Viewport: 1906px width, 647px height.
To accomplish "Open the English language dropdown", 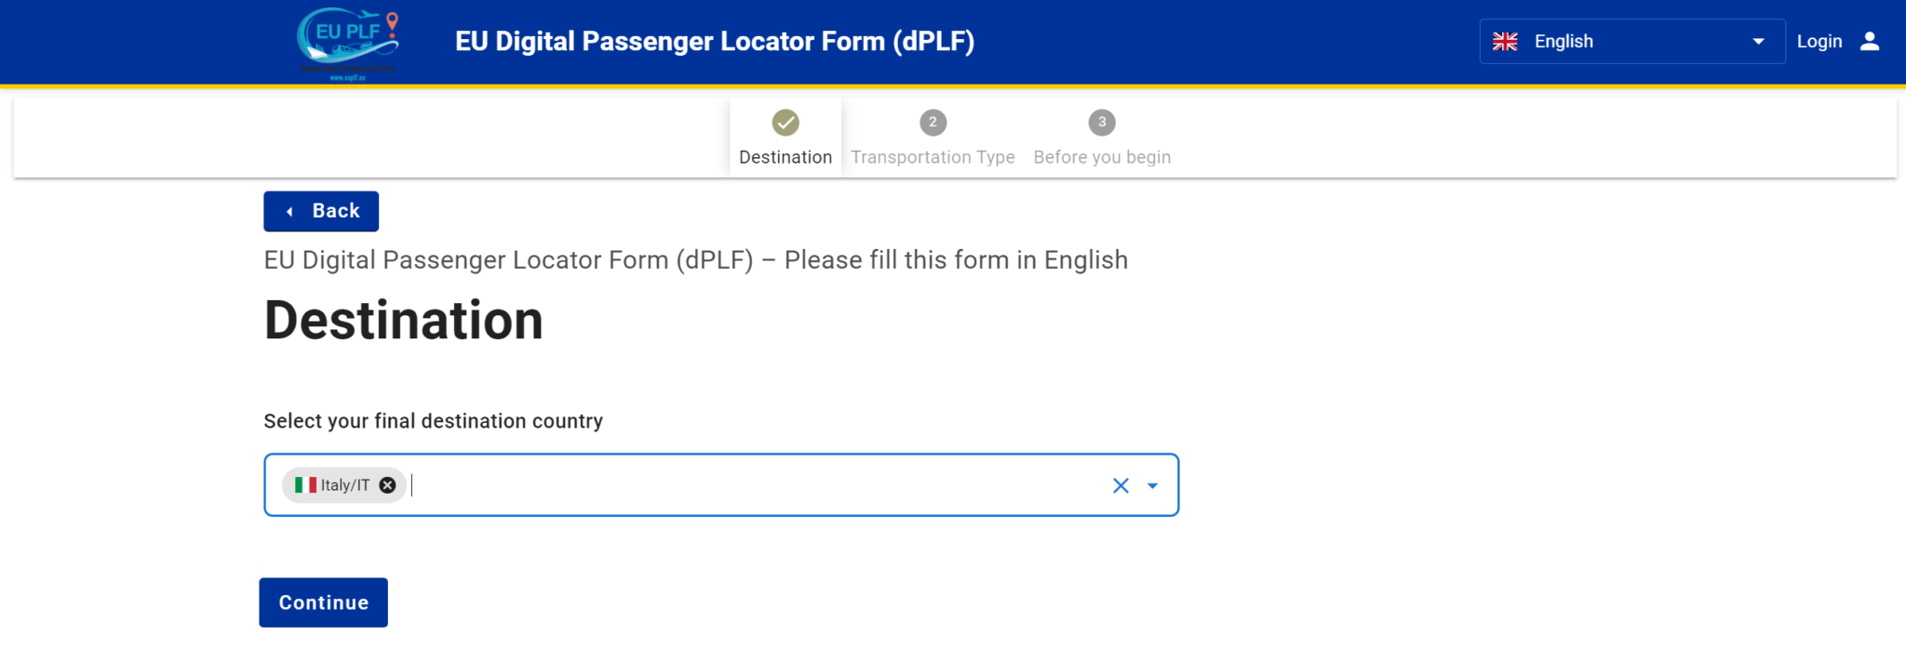I will (x=1619, y=42).
